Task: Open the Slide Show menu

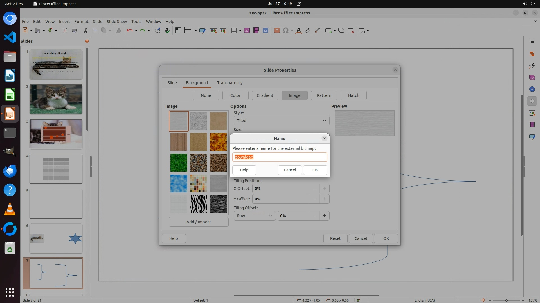Action: pos(117,21)
